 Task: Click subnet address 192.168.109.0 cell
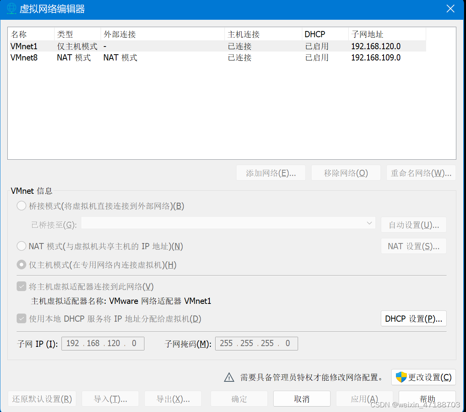click(376, 58)
